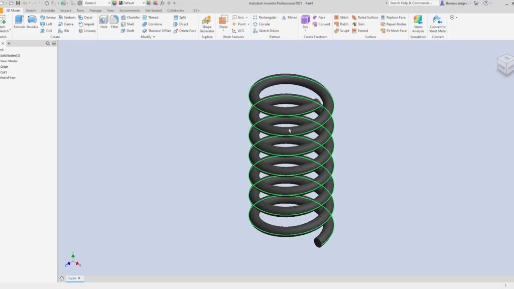514x289 pixels.
Task: Click the ViewCube in the viewport
Action: [x=505, y=65]
